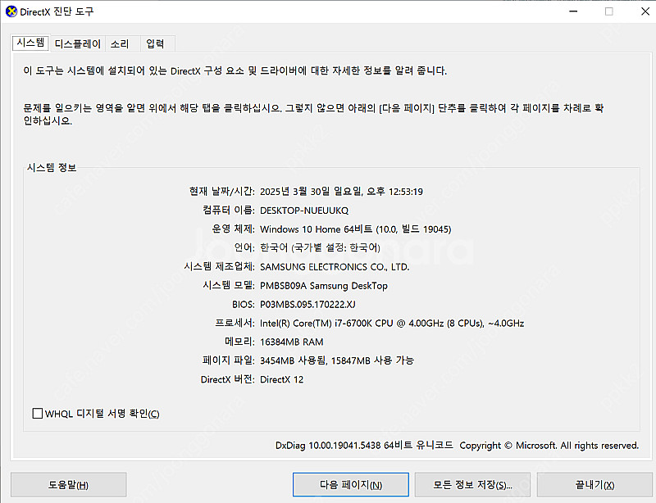Click the 시스템 제조업체 label
Viewport: 656px width, 503px height.
pyautogui.click(x=219, y=267)
